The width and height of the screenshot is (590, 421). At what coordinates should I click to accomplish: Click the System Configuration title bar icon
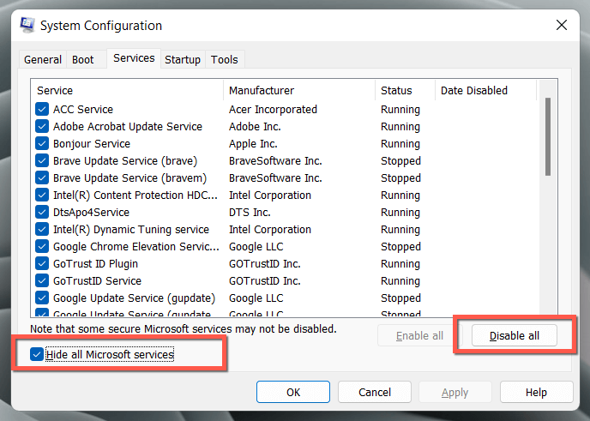[26, 27]
